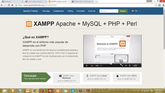Screen dimensions: 165x93
Task: Download XAMPP para Linux
Action: pos(96,77)
